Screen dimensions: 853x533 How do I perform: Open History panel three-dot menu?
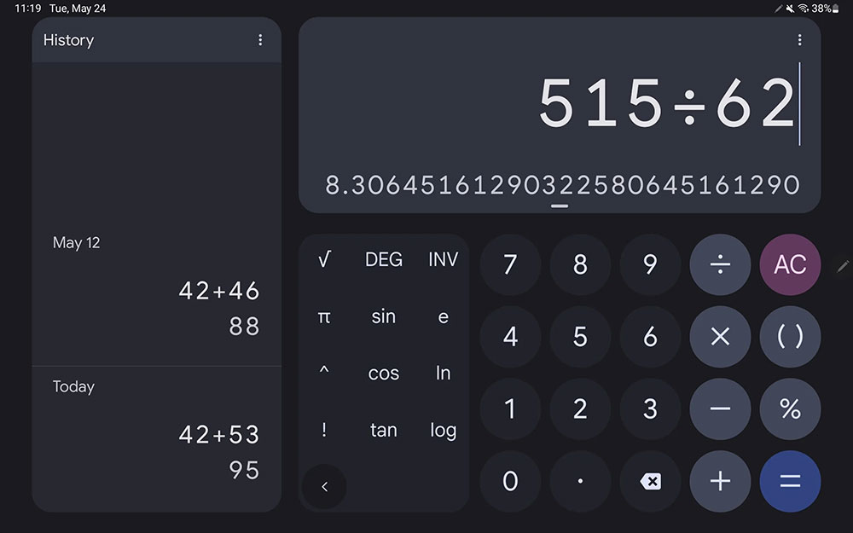click(x=260, y=40)
